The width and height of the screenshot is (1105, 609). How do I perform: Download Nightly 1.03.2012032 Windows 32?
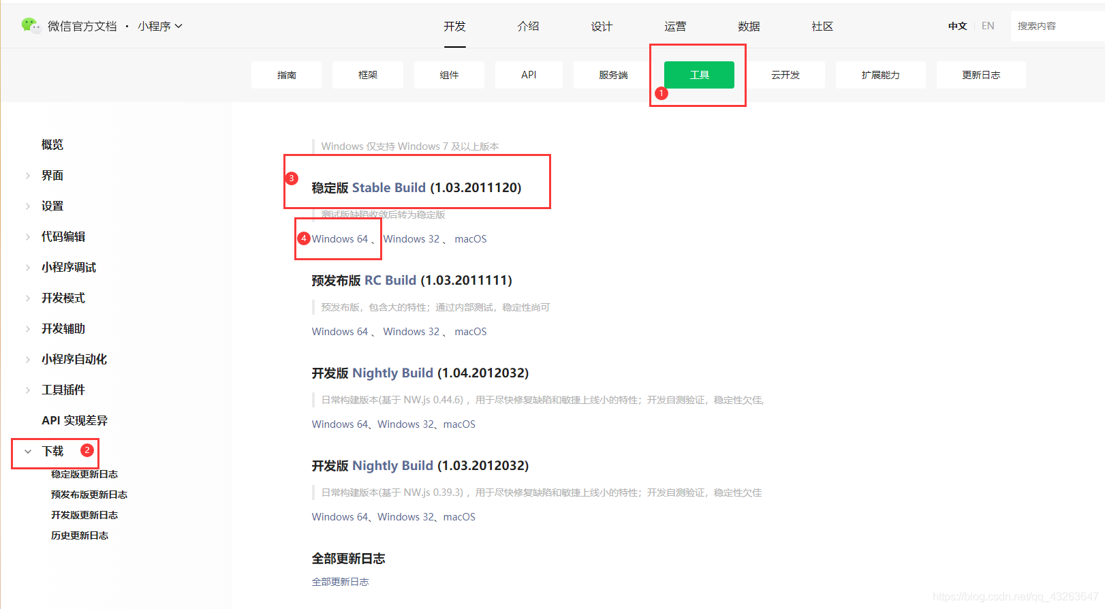click(406, 517)
